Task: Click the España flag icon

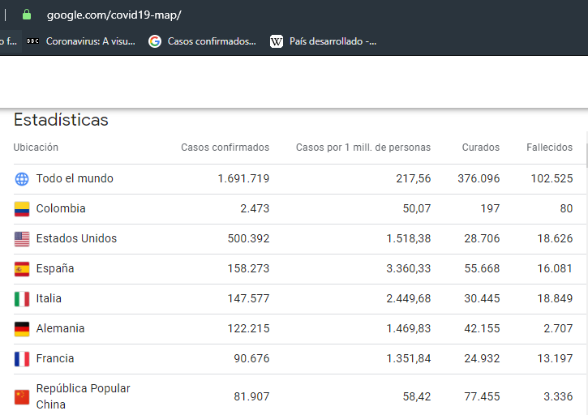Action: click(22, 269)
